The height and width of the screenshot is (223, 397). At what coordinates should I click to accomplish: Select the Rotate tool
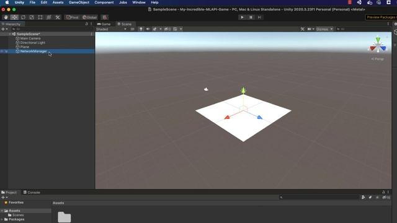pyautogui.click(x=23, y=17)
